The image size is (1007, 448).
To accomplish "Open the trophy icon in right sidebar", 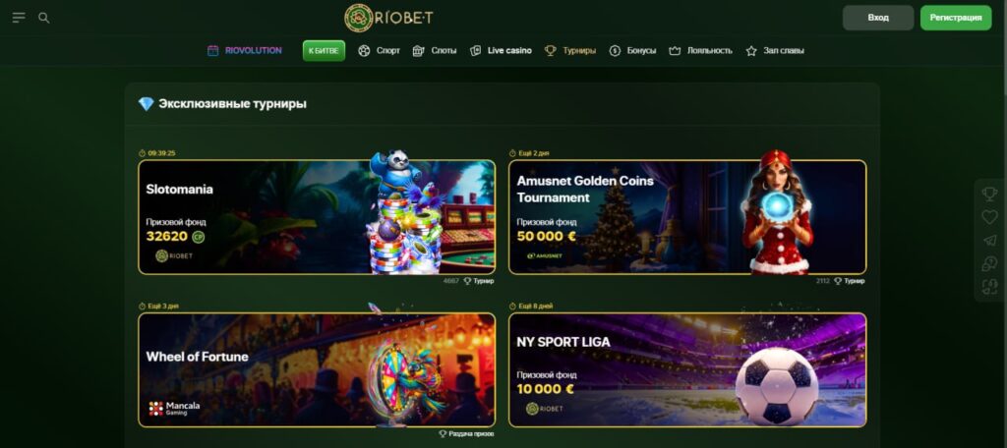I will tap(989, 194).
